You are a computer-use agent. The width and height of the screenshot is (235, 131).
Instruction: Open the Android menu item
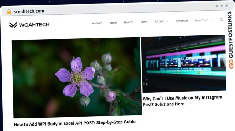click(97, 23)
